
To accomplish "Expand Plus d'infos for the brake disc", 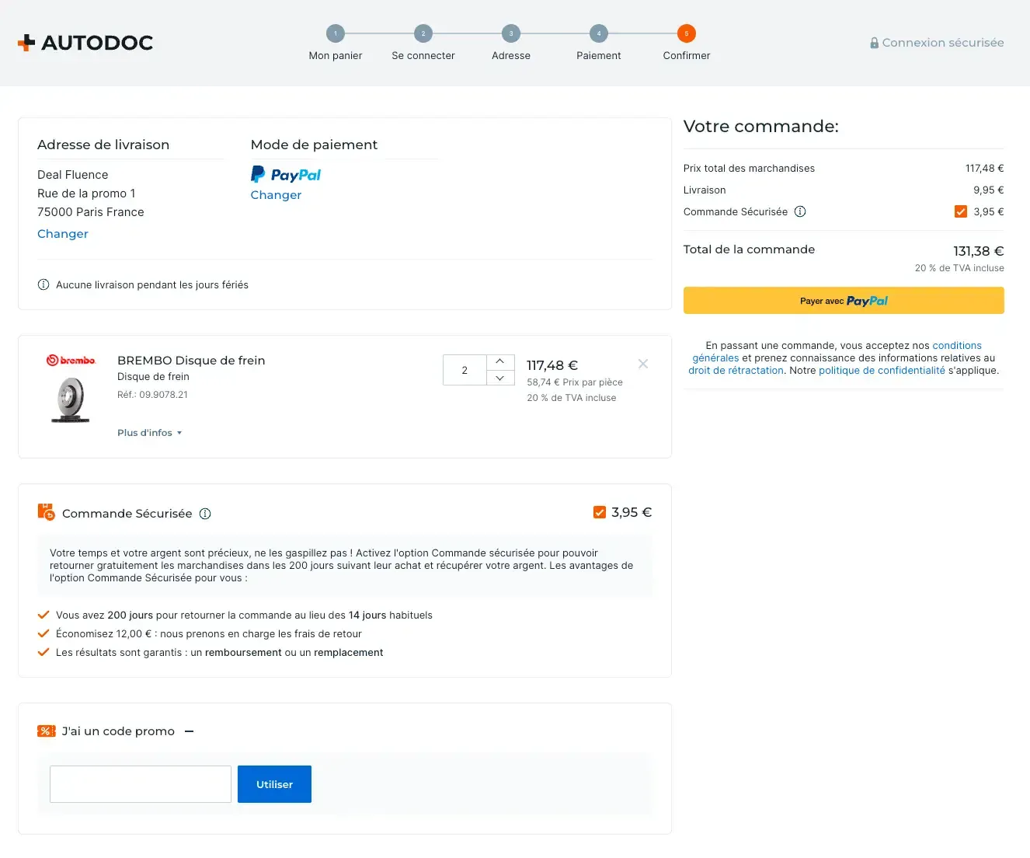I will (149, 433).
